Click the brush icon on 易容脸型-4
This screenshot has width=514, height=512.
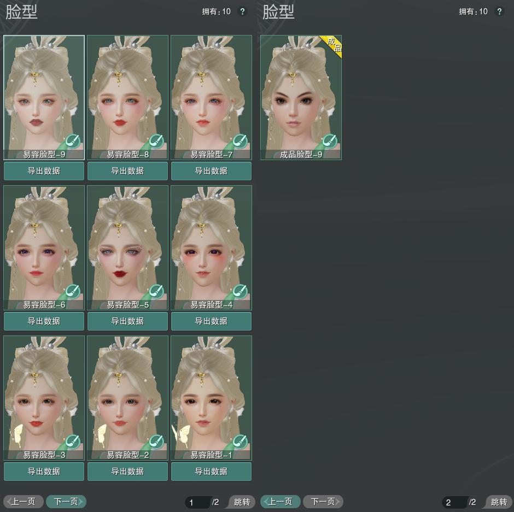click(x=240, y=292)
